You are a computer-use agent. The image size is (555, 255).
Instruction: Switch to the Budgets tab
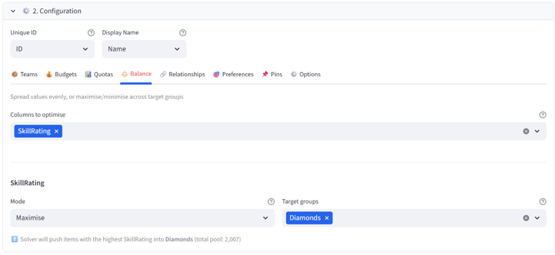click(61, 74)
